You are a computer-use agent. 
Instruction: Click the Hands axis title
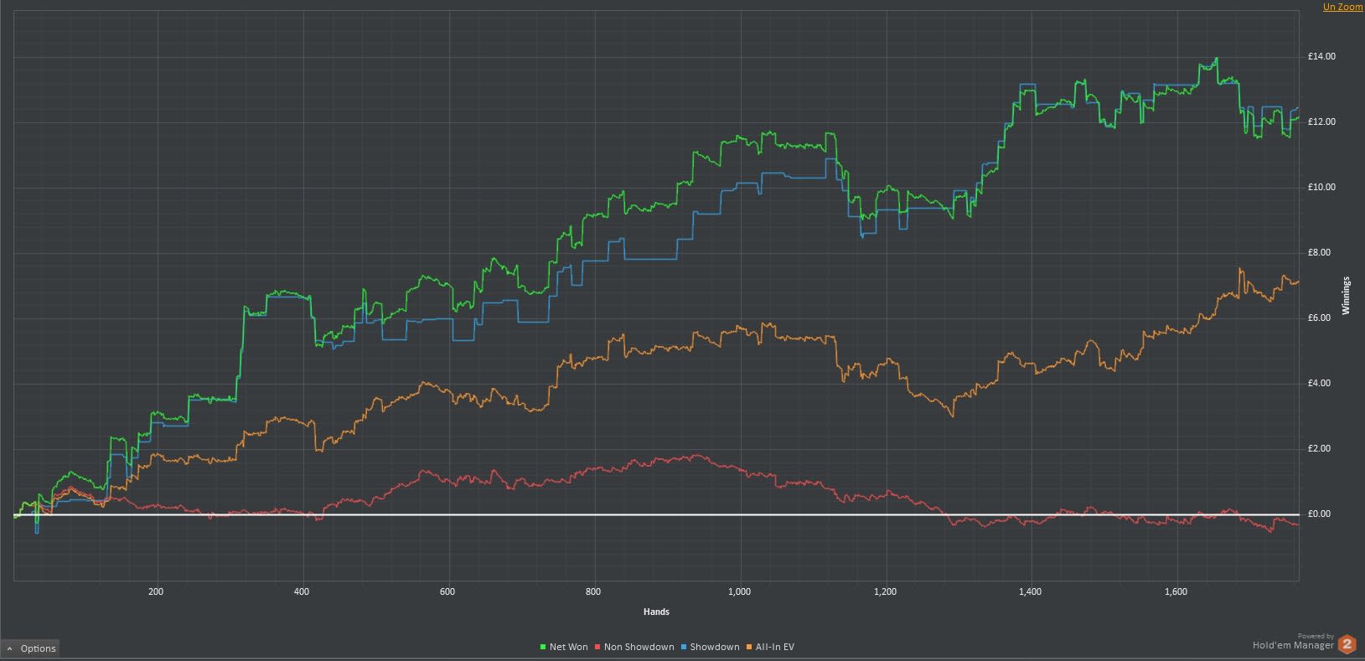[x=656, y=612]
